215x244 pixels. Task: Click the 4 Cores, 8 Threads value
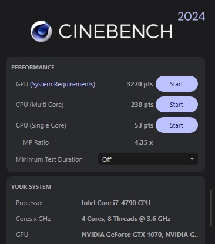click(x=126, y=219)
